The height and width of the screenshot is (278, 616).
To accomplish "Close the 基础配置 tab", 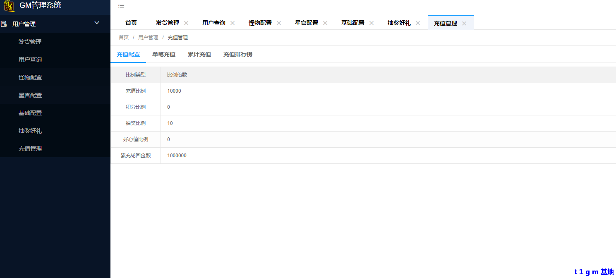I will point(372,23).
